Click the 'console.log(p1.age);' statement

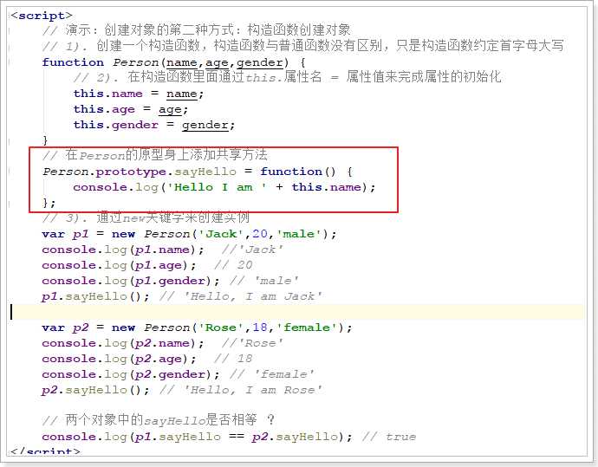(119, 265)
